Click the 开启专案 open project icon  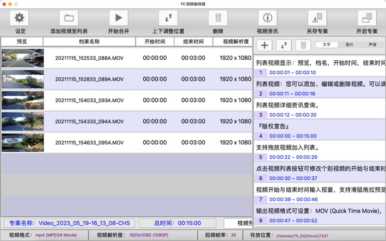tap(367, 18)
